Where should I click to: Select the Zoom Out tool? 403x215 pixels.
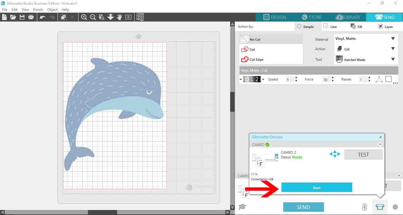(x=93, y=17)
